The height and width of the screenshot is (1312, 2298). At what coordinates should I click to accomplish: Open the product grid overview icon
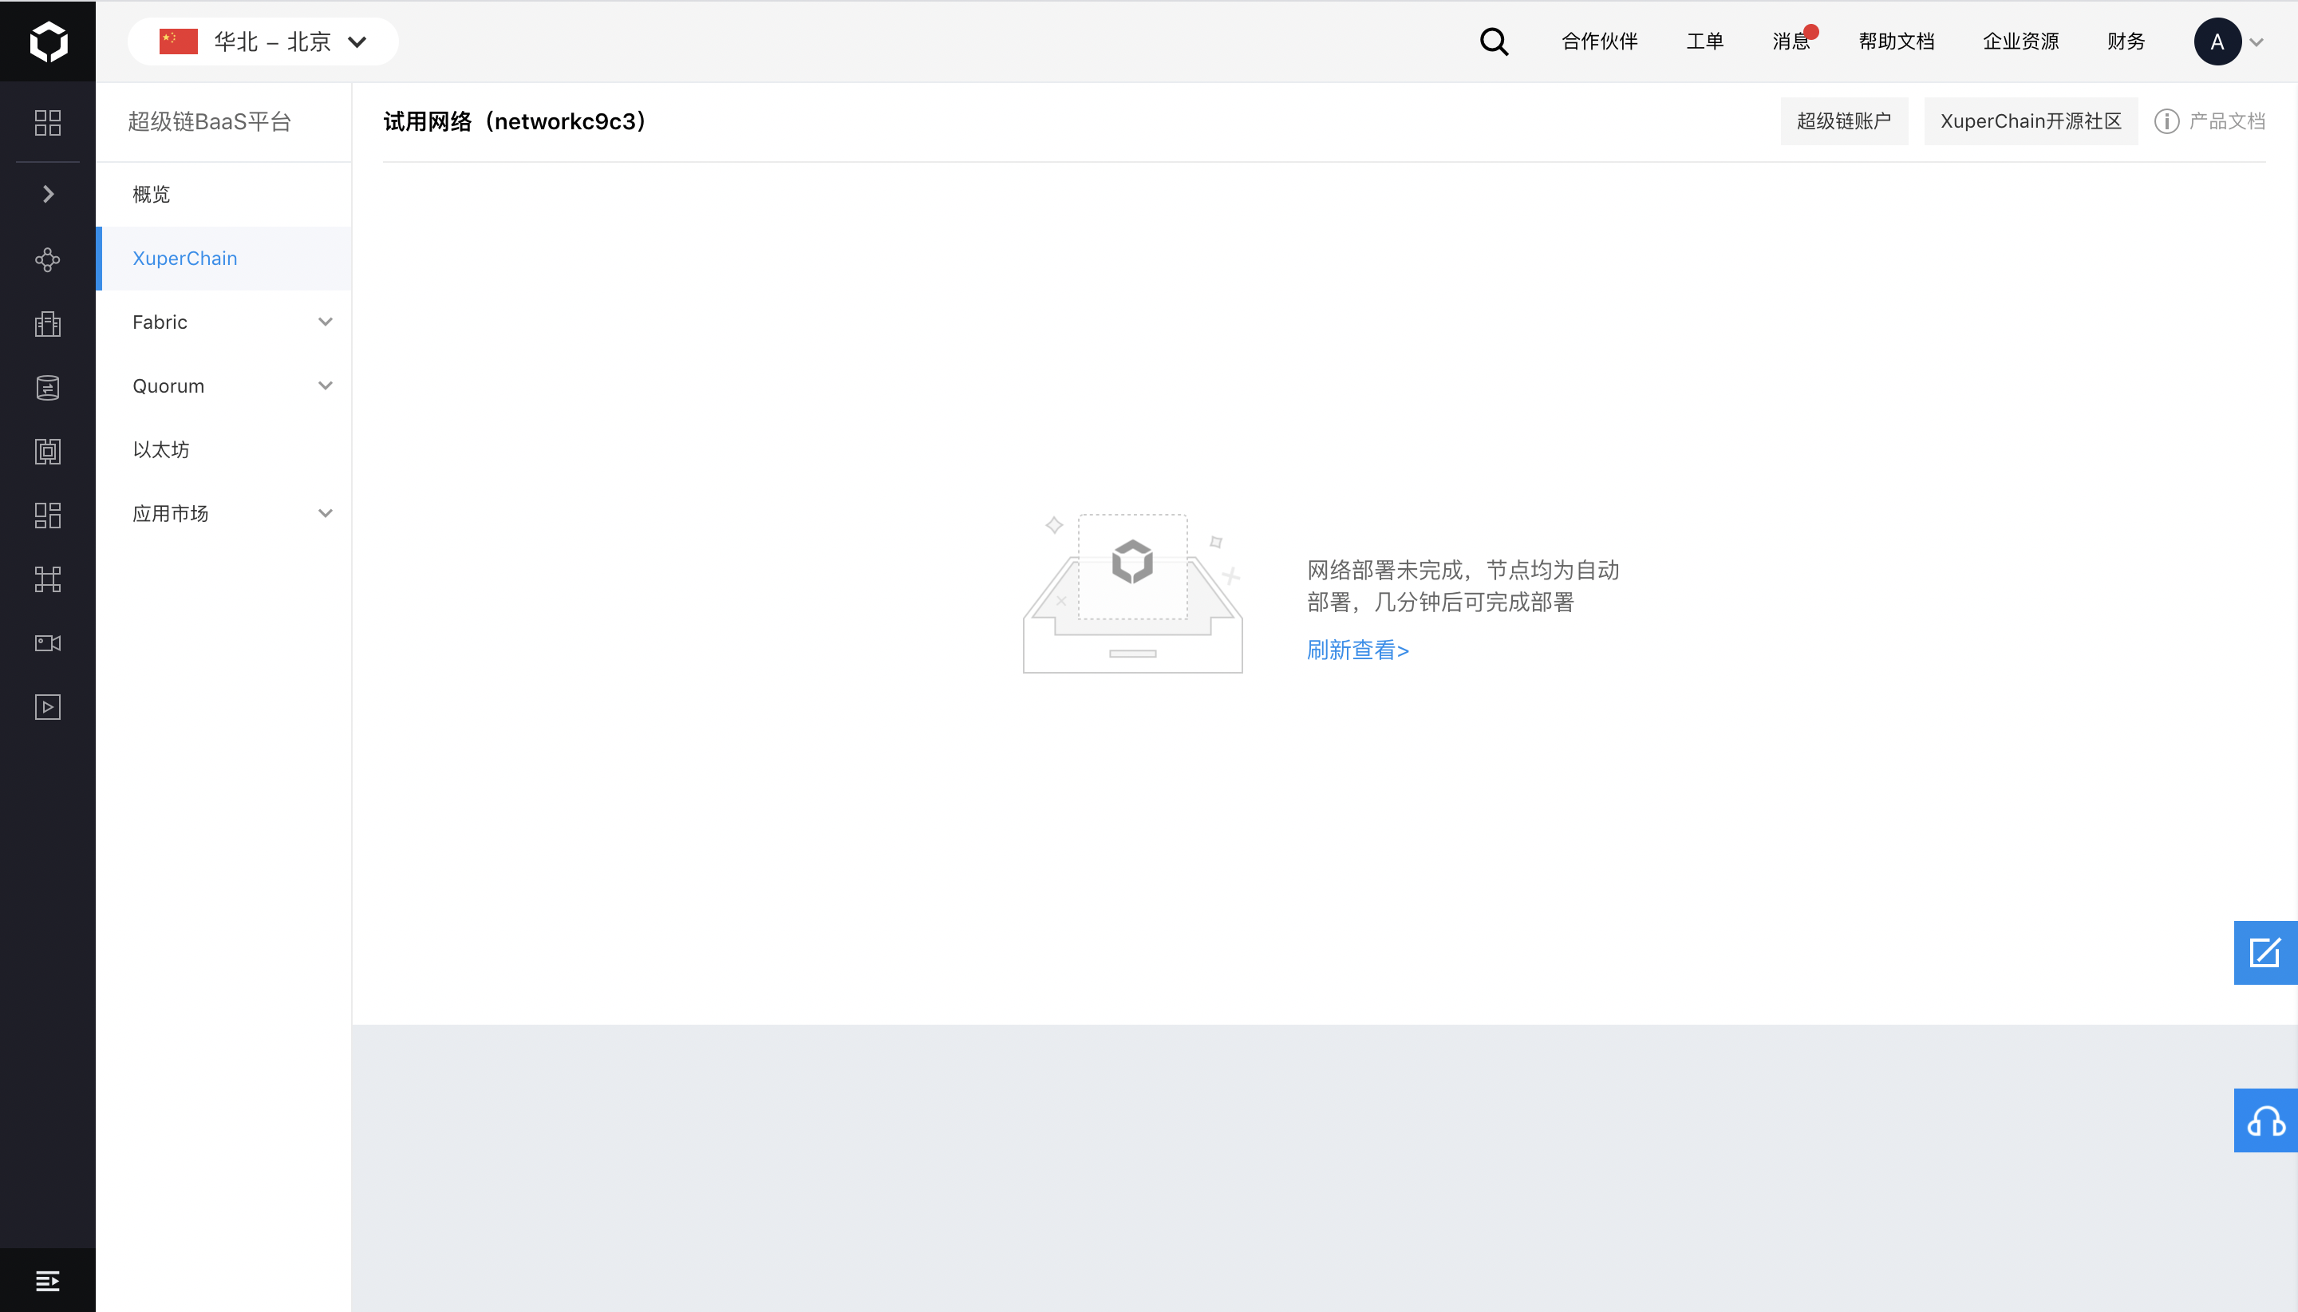[x=48, y=123]
